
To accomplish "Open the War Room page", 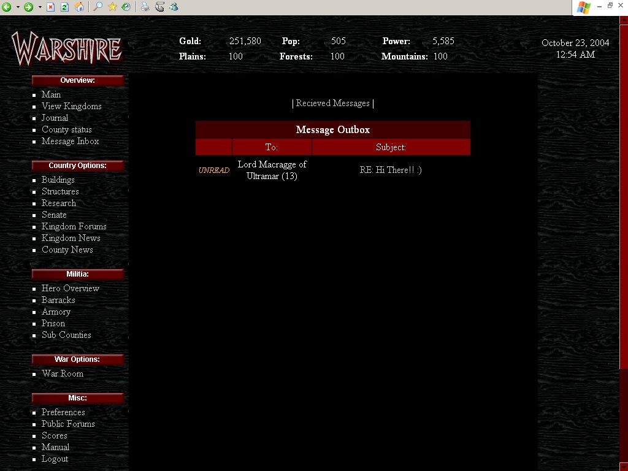I will pyautogui.click(x=62, y=374).
